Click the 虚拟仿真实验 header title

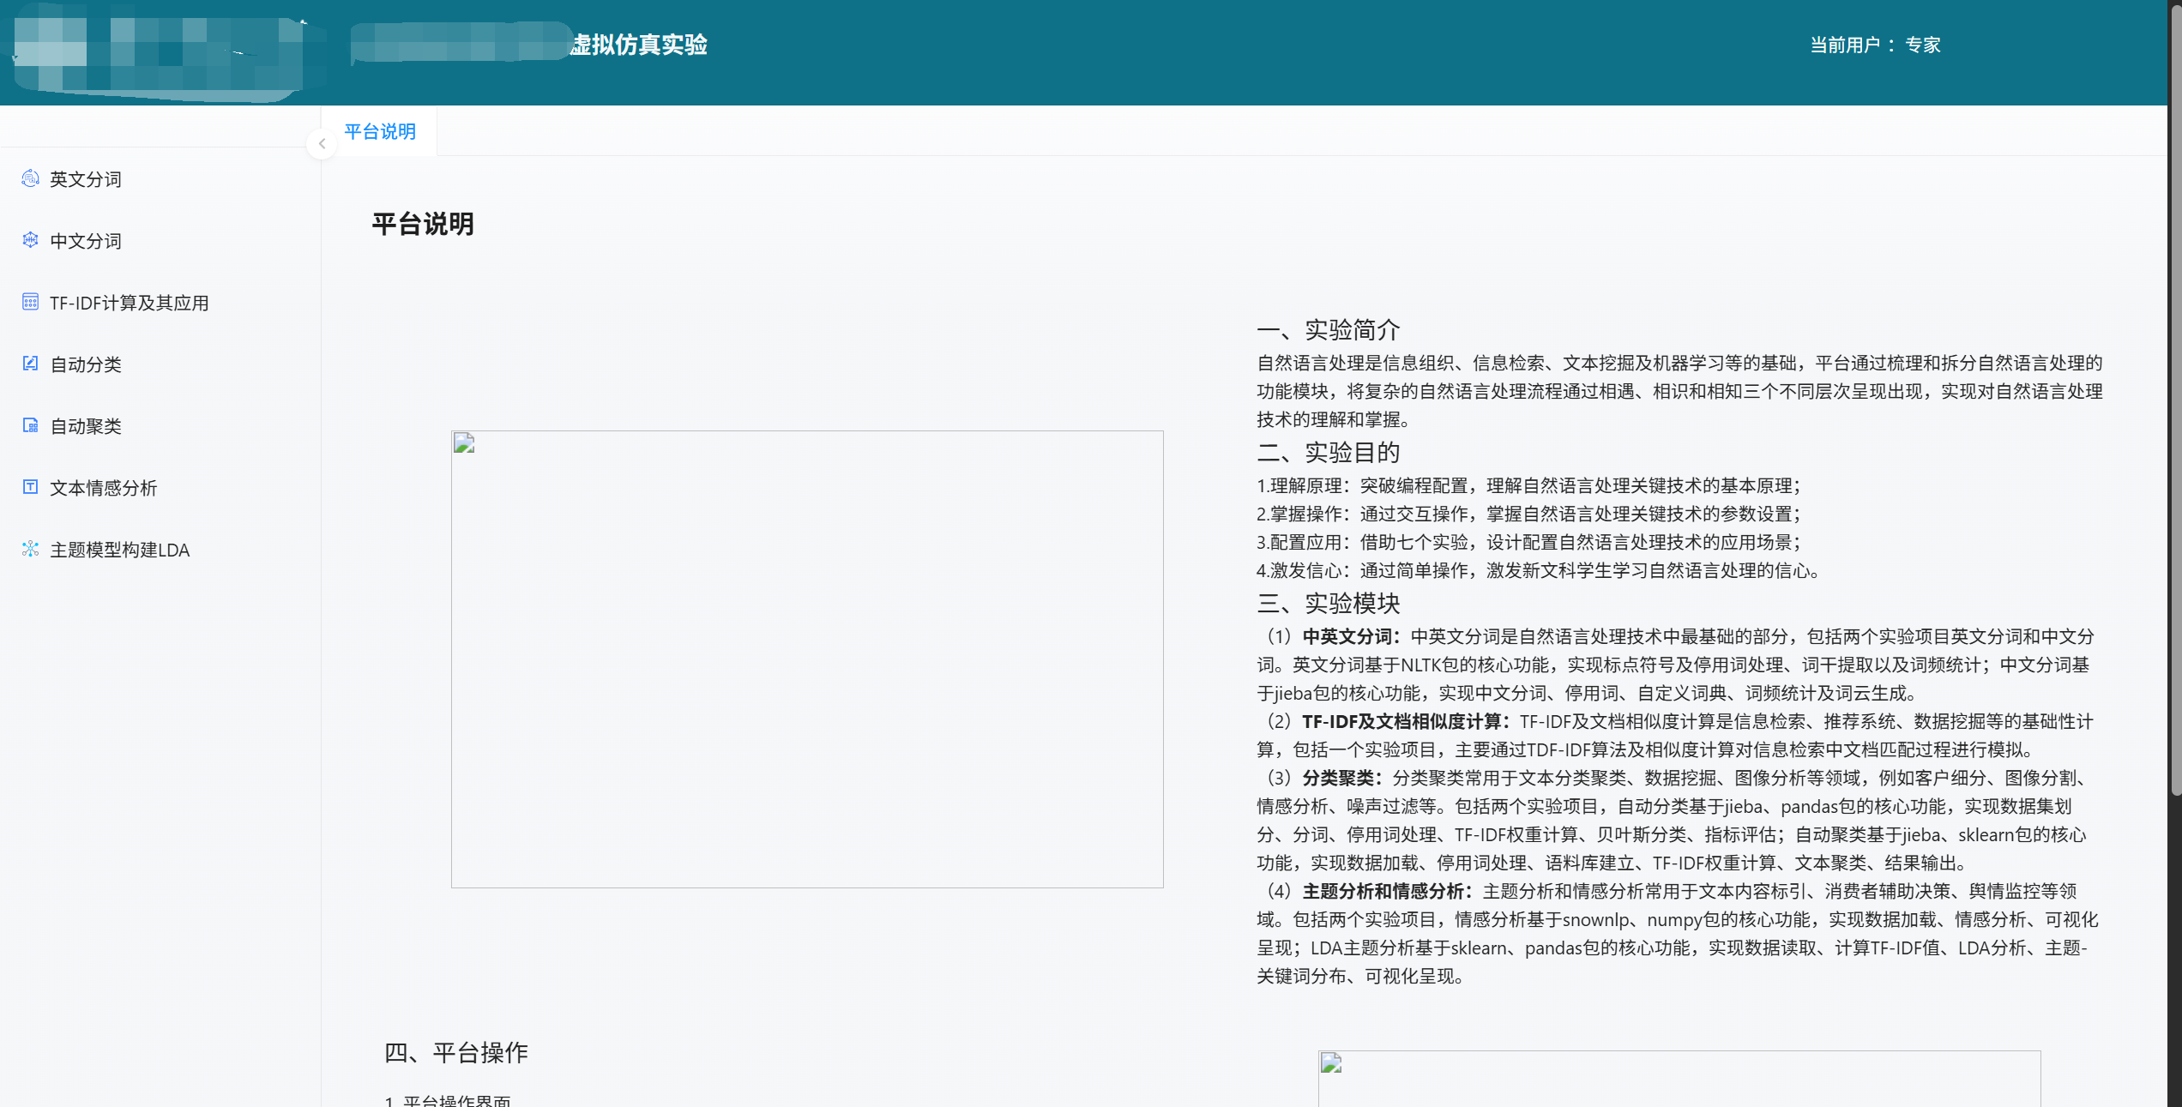(x=639, y=45)
